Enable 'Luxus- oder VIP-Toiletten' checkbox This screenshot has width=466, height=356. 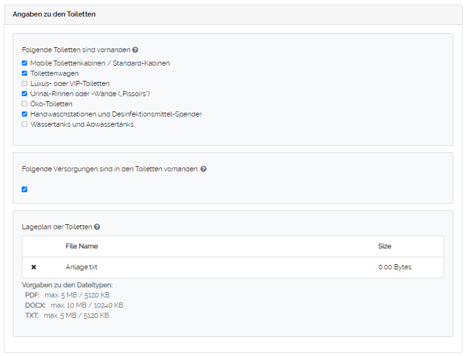tap(24, 83)
